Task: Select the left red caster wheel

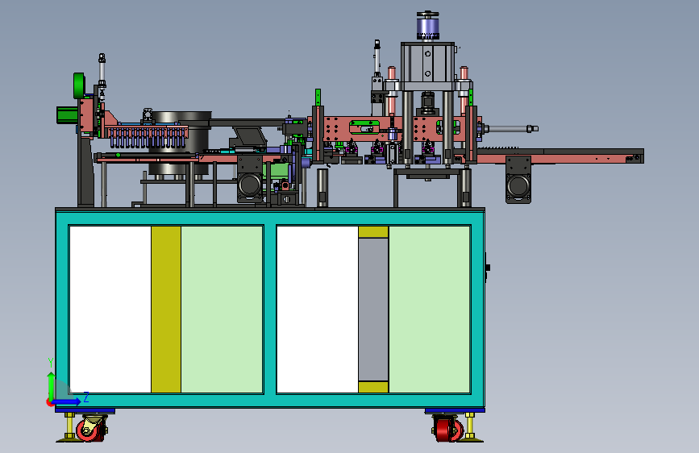Action: (89, 430)
